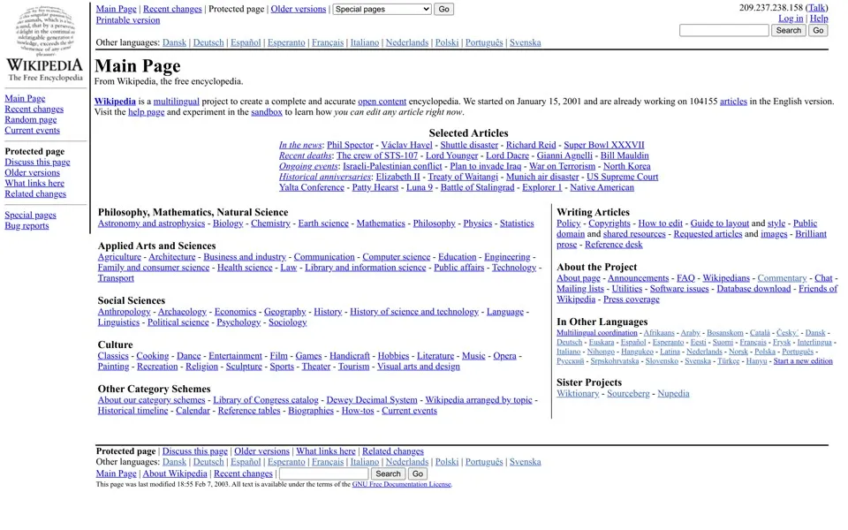Open Start a new edition link
The image size is (848, 530).
point(803,361)
